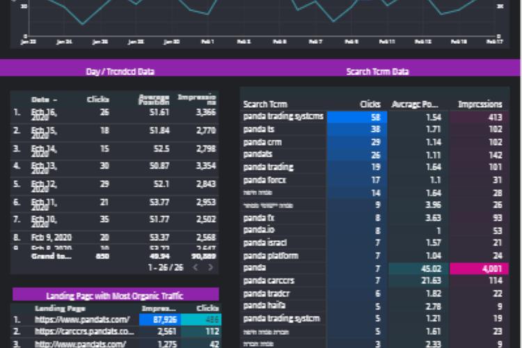The width and height of the screenshot is (522, 348).
Task: Click the 'Search Term Data' section header
Action: [377, 72]
